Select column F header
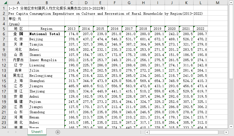 tap(115, 3)
